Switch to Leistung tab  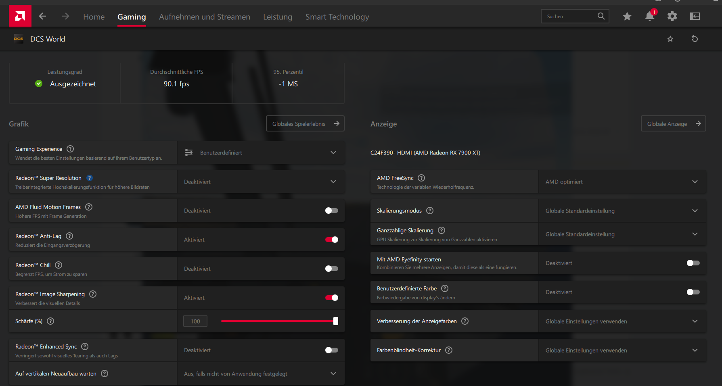[278, 17]
